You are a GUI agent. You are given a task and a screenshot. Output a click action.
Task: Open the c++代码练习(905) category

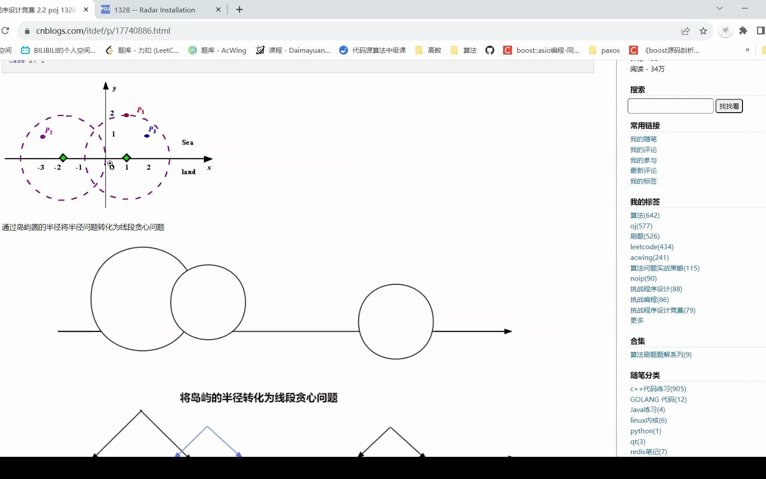(658, 389)
